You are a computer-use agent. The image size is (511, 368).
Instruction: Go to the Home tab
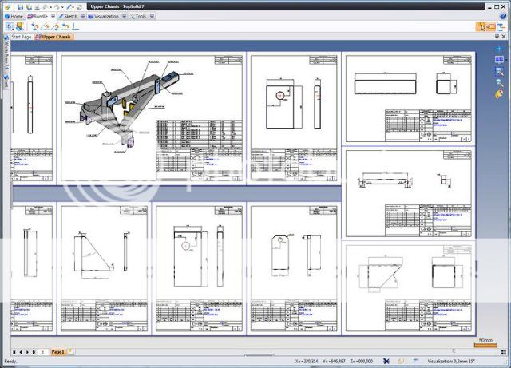pos(14,16)
